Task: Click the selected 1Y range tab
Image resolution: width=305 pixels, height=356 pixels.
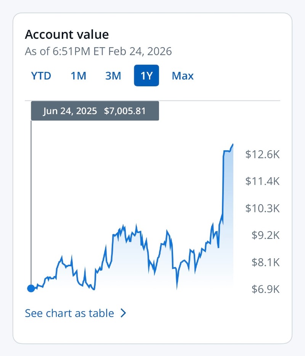Action: point(146,76)
